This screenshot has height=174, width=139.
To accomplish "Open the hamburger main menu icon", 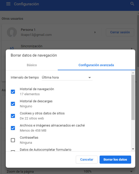I will [x=8, y=4].
